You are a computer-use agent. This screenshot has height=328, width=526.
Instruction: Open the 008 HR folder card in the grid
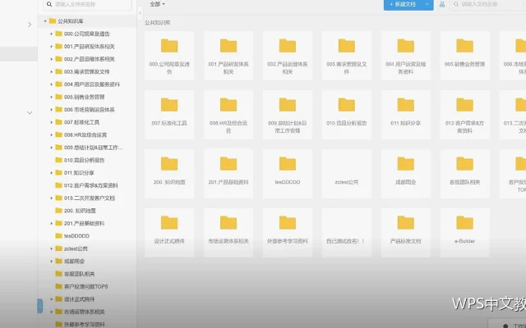(x=228, y=115)
